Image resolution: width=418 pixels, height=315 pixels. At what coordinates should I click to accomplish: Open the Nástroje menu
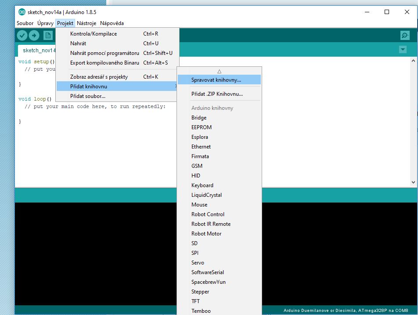click(86, 23)
